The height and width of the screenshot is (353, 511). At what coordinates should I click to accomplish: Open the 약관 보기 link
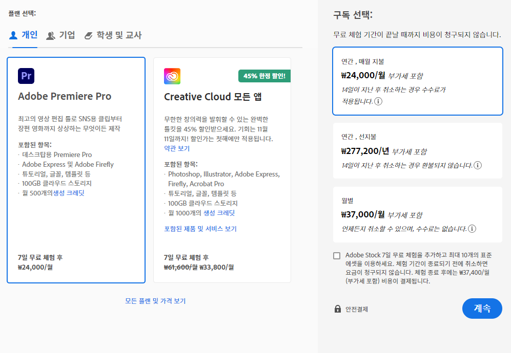tap(177, 148)
